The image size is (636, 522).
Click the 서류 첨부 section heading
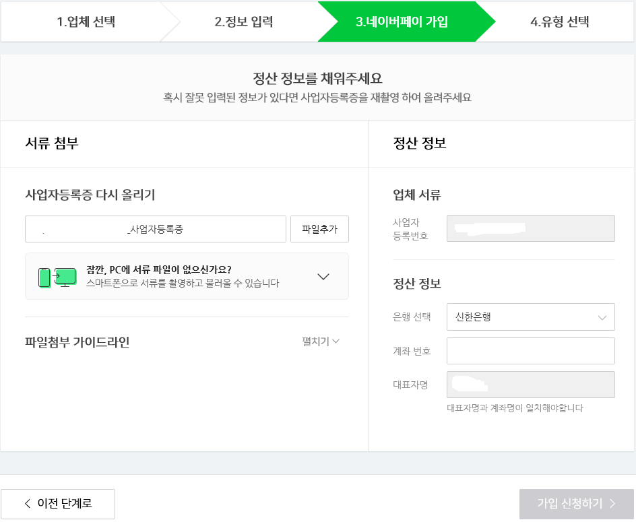(51, 143)
